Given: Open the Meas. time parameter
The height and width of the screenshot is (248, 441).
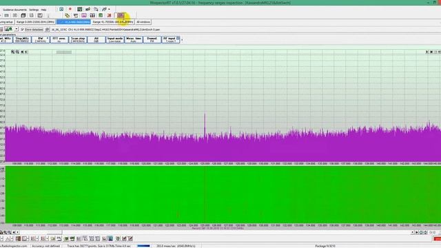Looking at the screenshot, I should point(134,40).
